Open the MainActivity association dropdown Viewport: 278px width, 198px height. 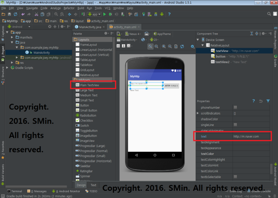[127, 40]
